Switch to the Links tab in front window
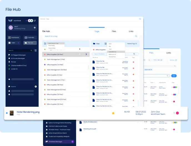 131,31
